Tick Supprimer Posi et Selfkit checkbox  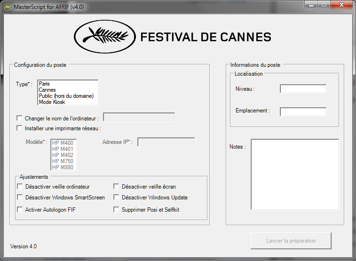click(x=116, y=209)
